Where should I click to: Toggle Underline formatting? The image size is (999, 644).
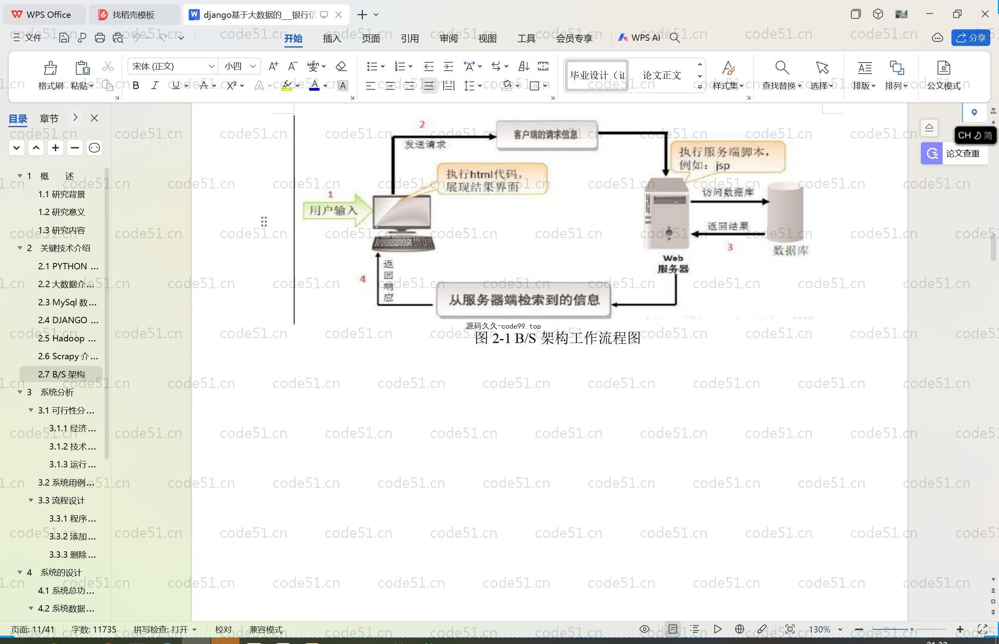coord(176,86)
